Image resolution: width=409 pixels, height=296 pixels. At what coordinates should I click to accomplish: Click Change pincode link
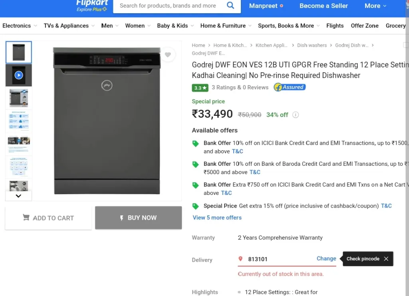tap(326, 258)
